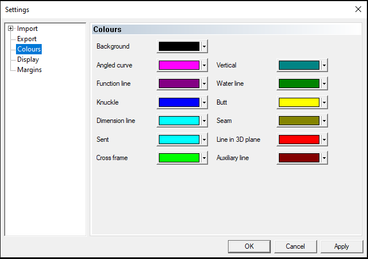368x259 pixels.
Task: Open the Auxiliary line colour dropdown arrow
Action: coord(324,158)
